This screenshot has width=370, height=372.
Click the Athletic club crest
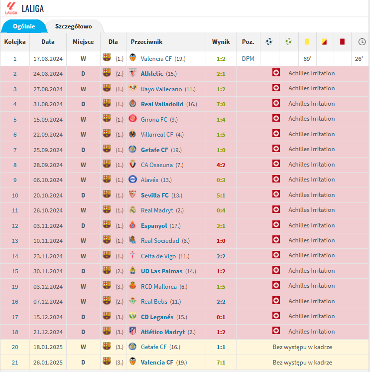point(133,73)
